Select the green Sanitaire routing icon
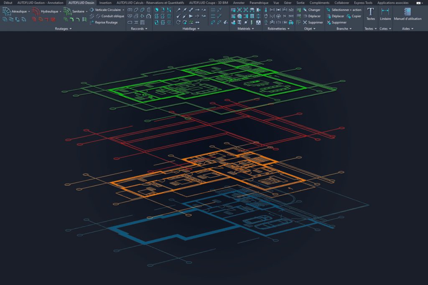Image resolution: width=428 pixels, height=285 pixels. pos(68,11)
